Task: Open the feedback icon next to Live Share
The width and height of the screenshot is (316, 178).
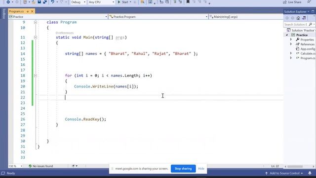Action: coord(309,2)
